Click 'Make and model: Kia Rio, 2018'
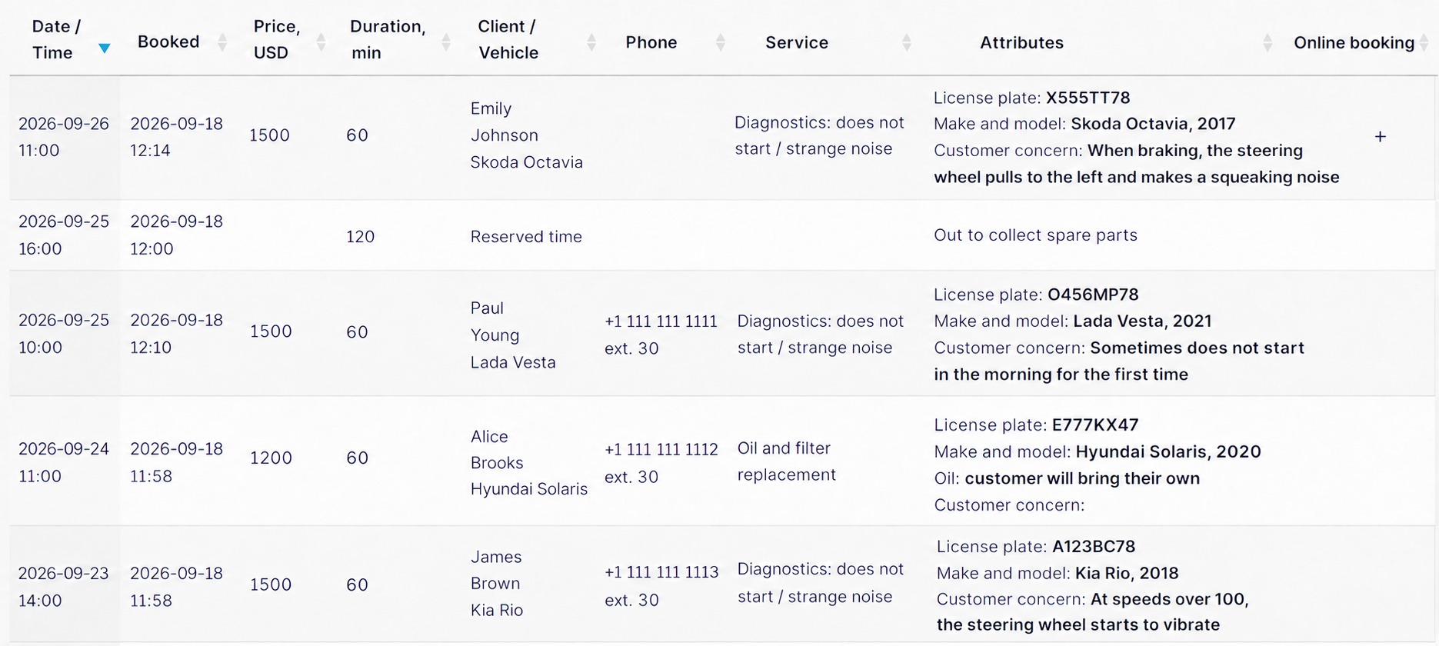Image resolution: width=1439 pixels, height=646 pixels. pyautogui.click(x=1058, y=573)
